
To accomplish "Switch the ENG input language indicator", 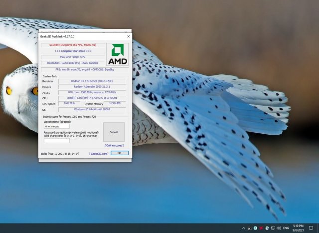I will coord(286,228).
